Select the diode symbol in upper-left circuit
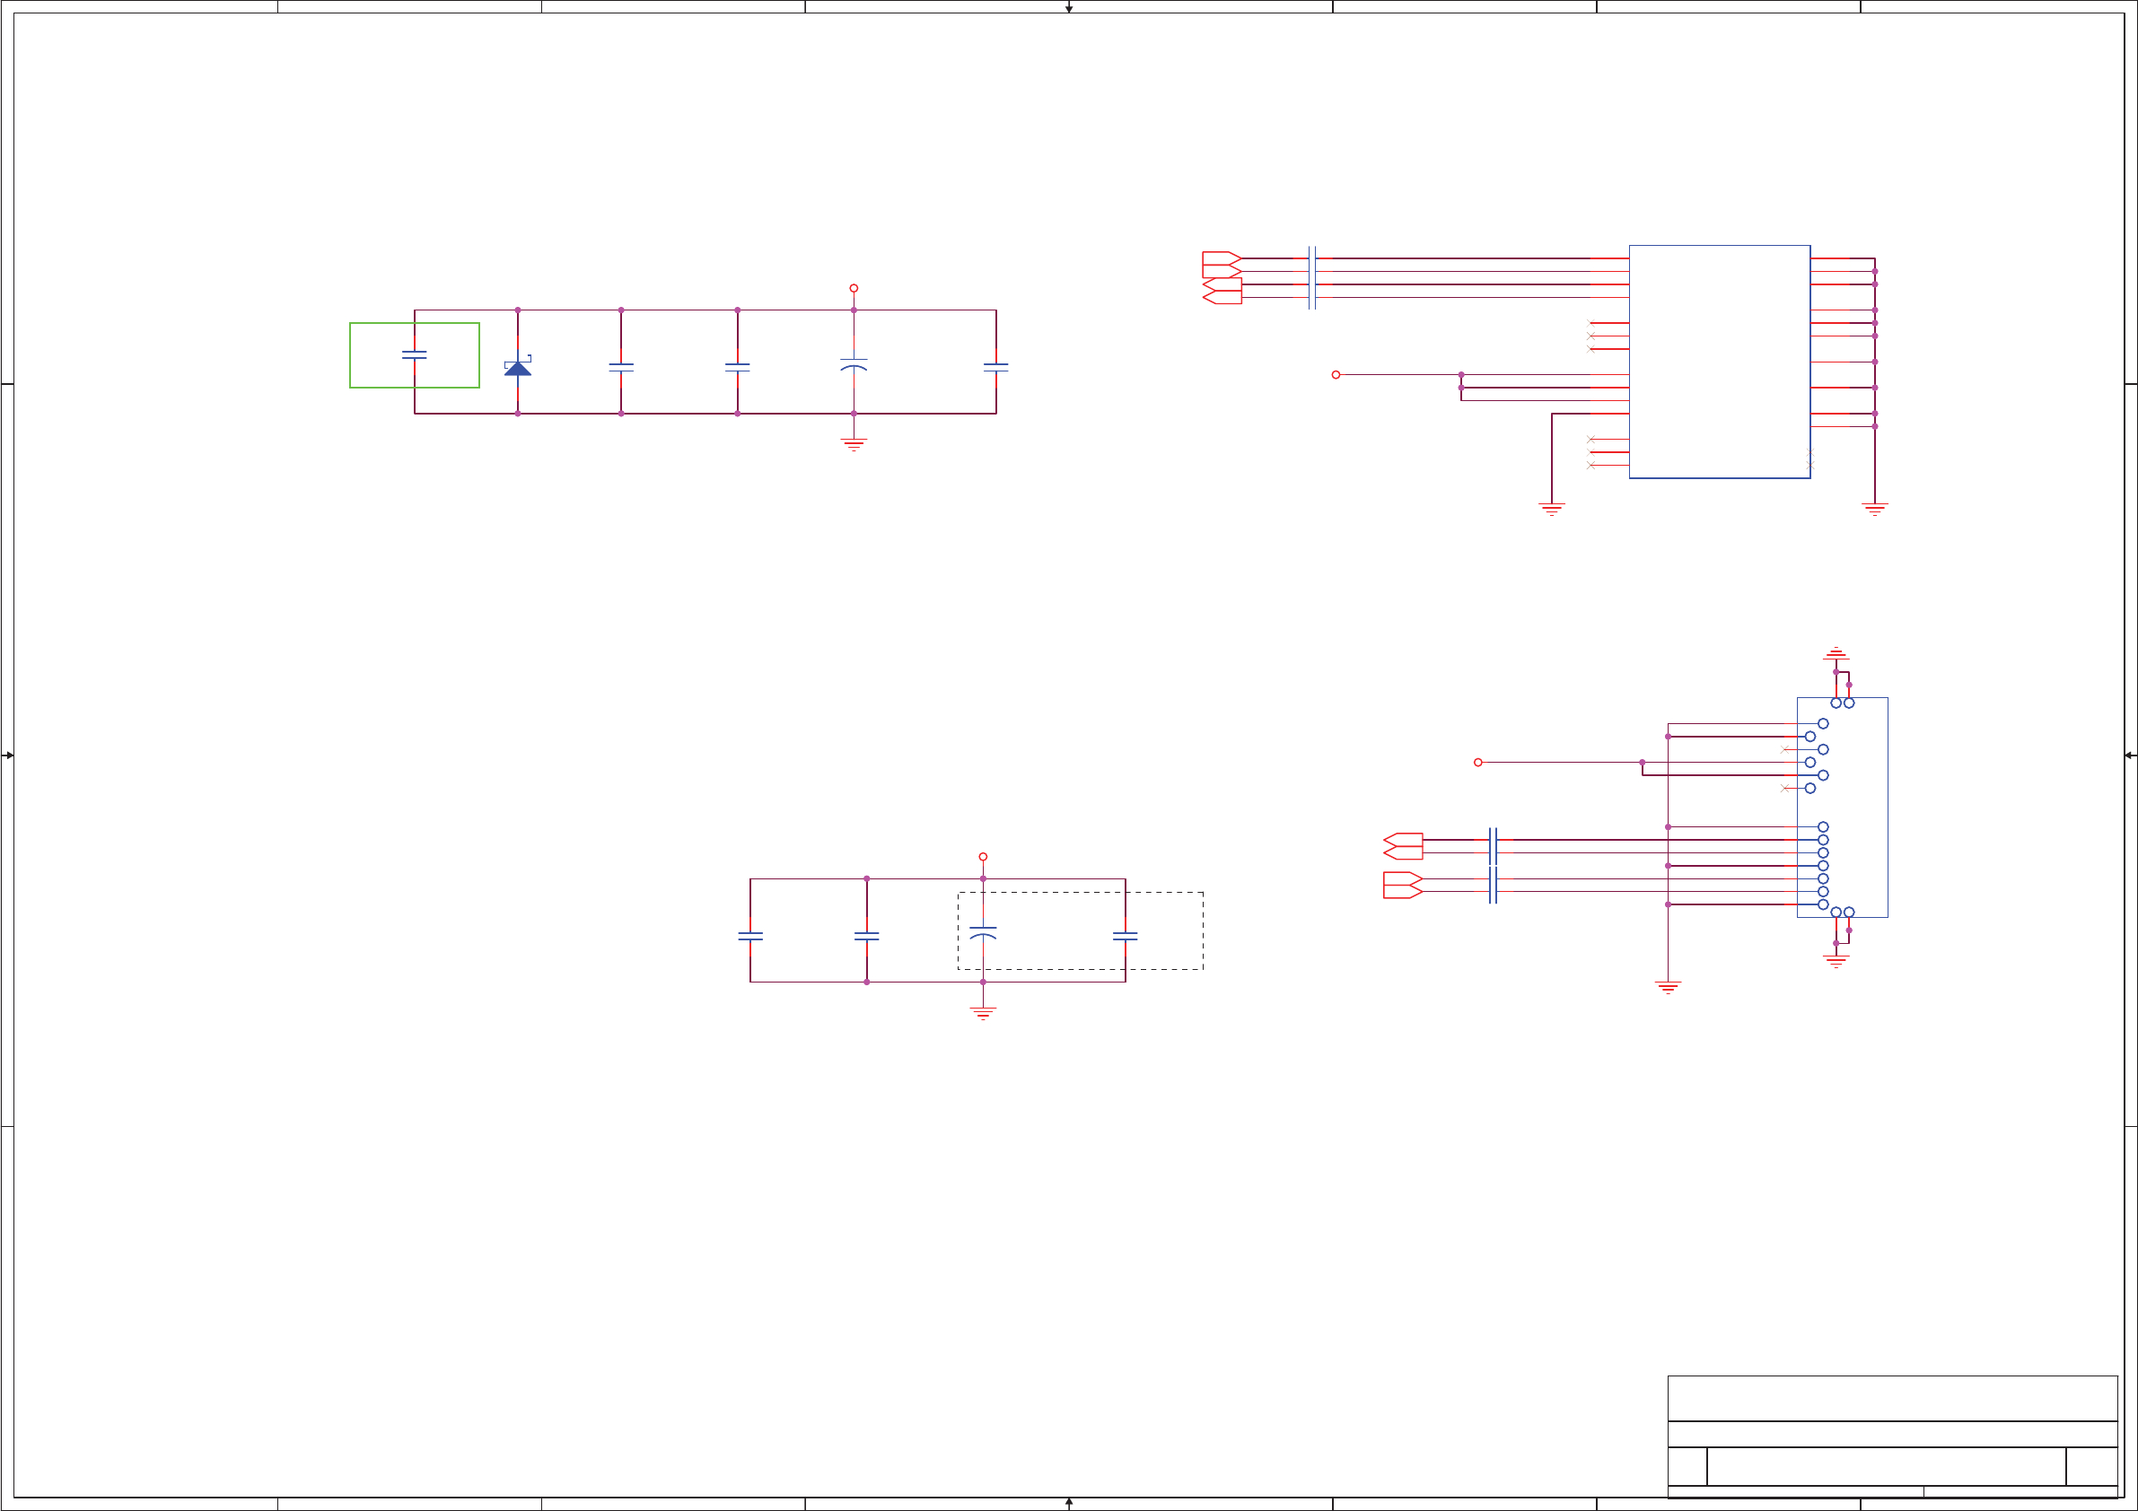Viewport: 2138px width, 1511px height. click(x=518, y=368)
